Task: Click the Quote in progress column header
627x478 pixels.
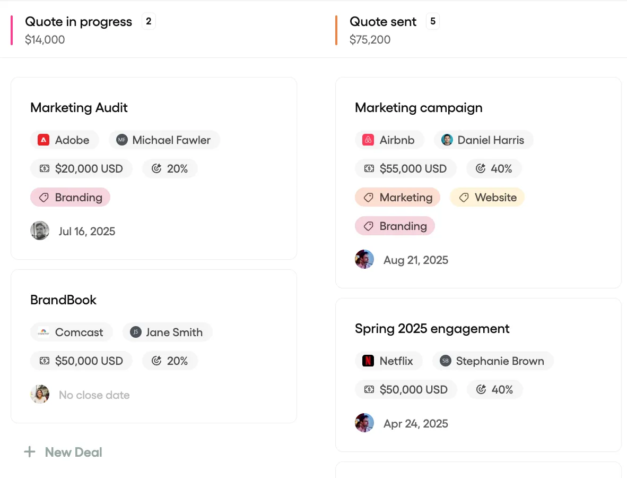Action: (79, 22)
